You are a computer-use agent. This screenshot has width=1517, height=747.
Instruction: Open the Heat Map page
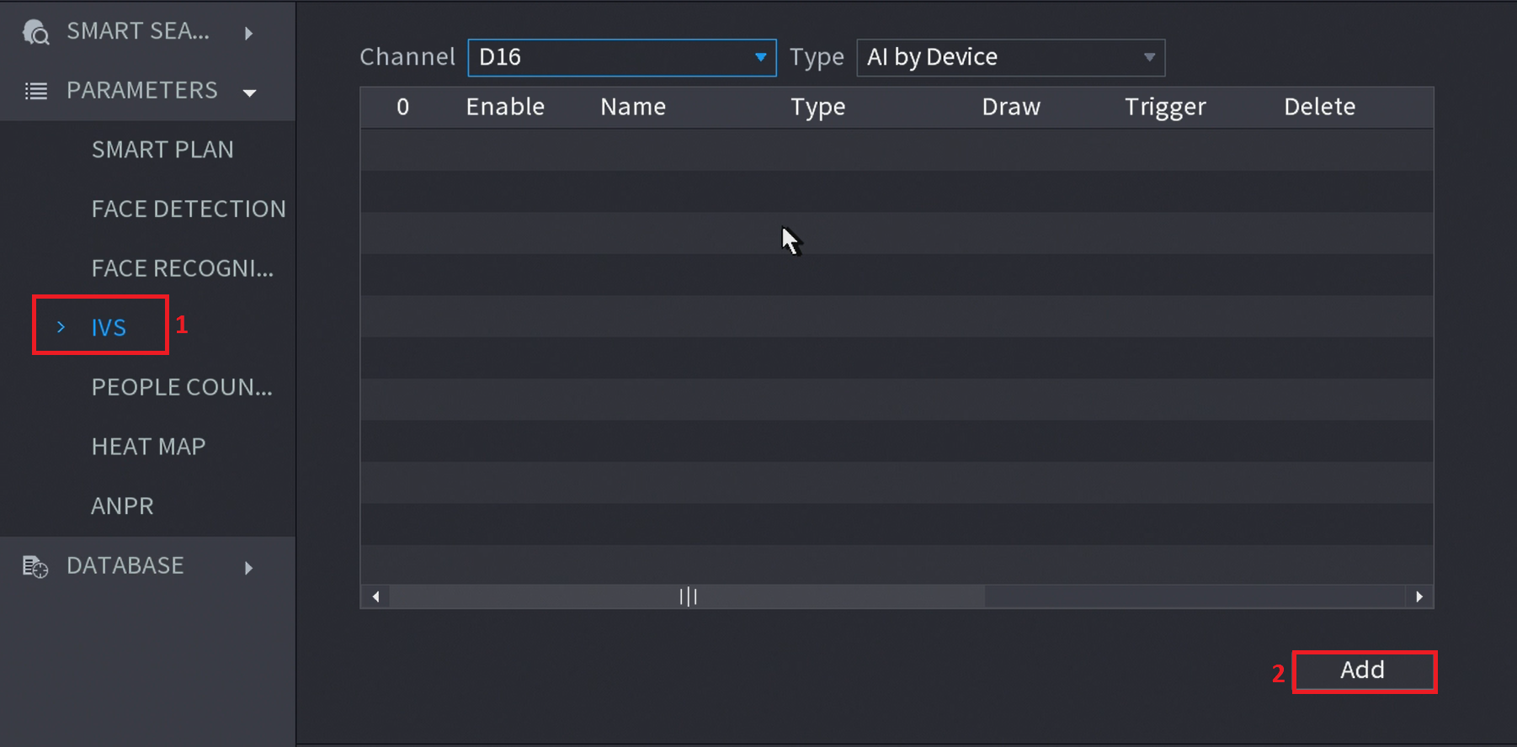[x=148, y=447]
